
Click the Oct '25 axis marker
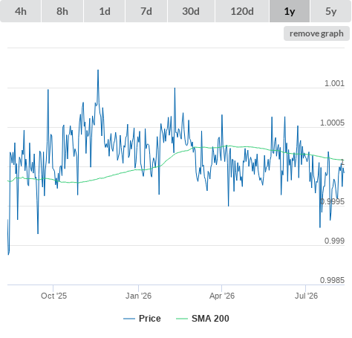pos(53,296)
